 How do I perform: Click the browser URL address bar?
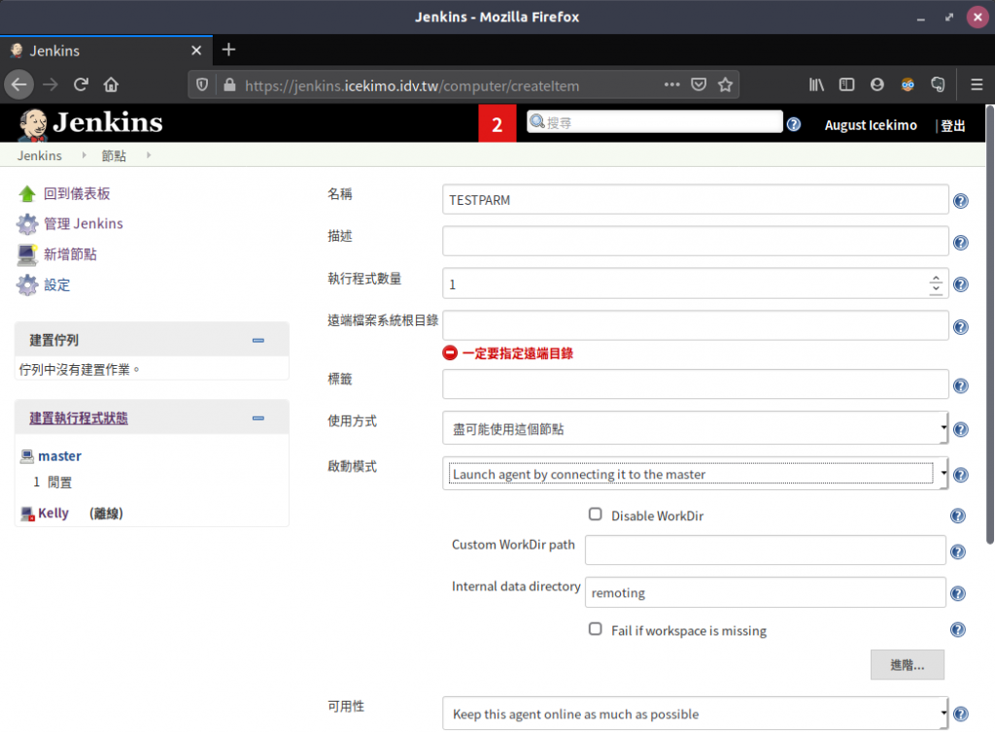point(463,85)
